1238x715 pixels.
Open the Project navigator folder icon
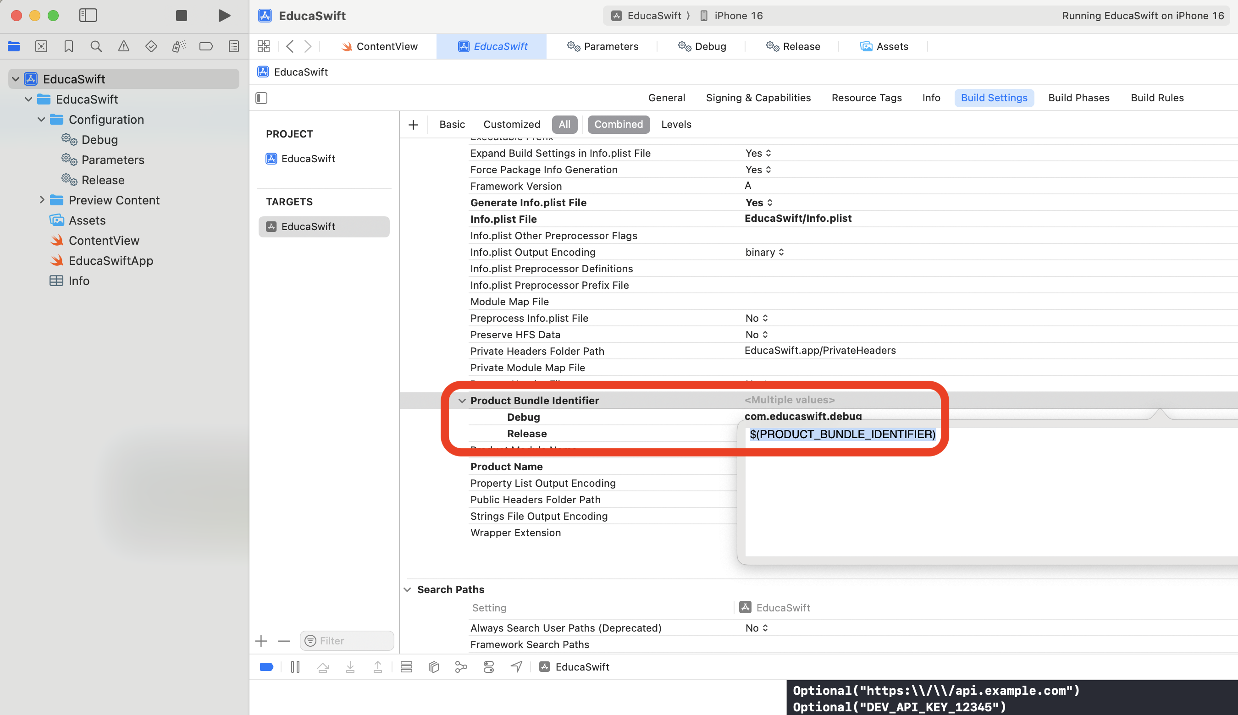click(x=14, y=47)
